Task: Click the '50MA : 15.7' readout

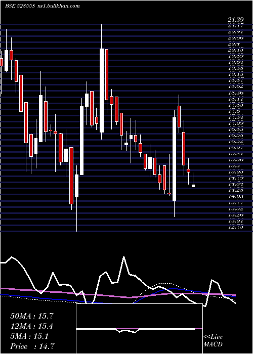Action: pos(32,316)
